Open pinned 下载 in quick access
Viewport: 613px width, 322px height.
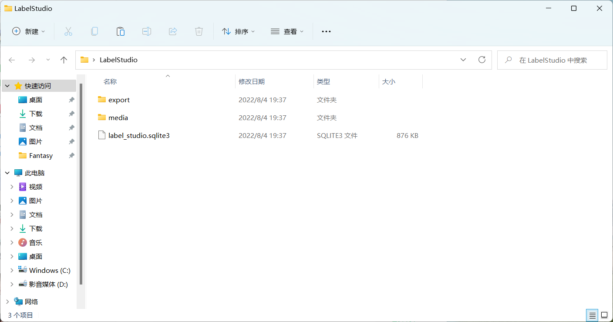point(36,114)
